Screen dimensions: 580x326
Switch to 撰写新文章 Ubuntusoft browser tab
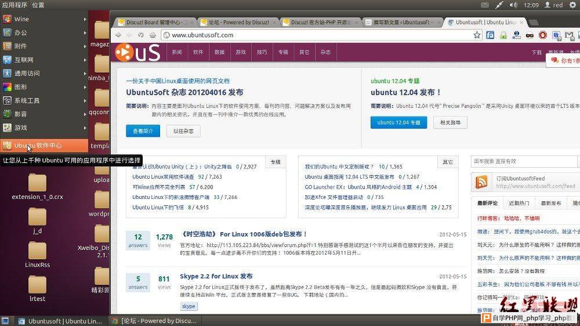tap(403, 22)
